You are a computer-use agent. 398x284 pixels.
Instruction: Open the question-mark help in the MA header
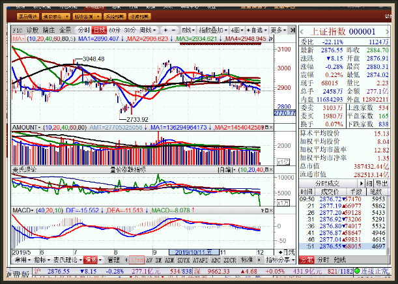pyautogui.click(x=271, y=39)
